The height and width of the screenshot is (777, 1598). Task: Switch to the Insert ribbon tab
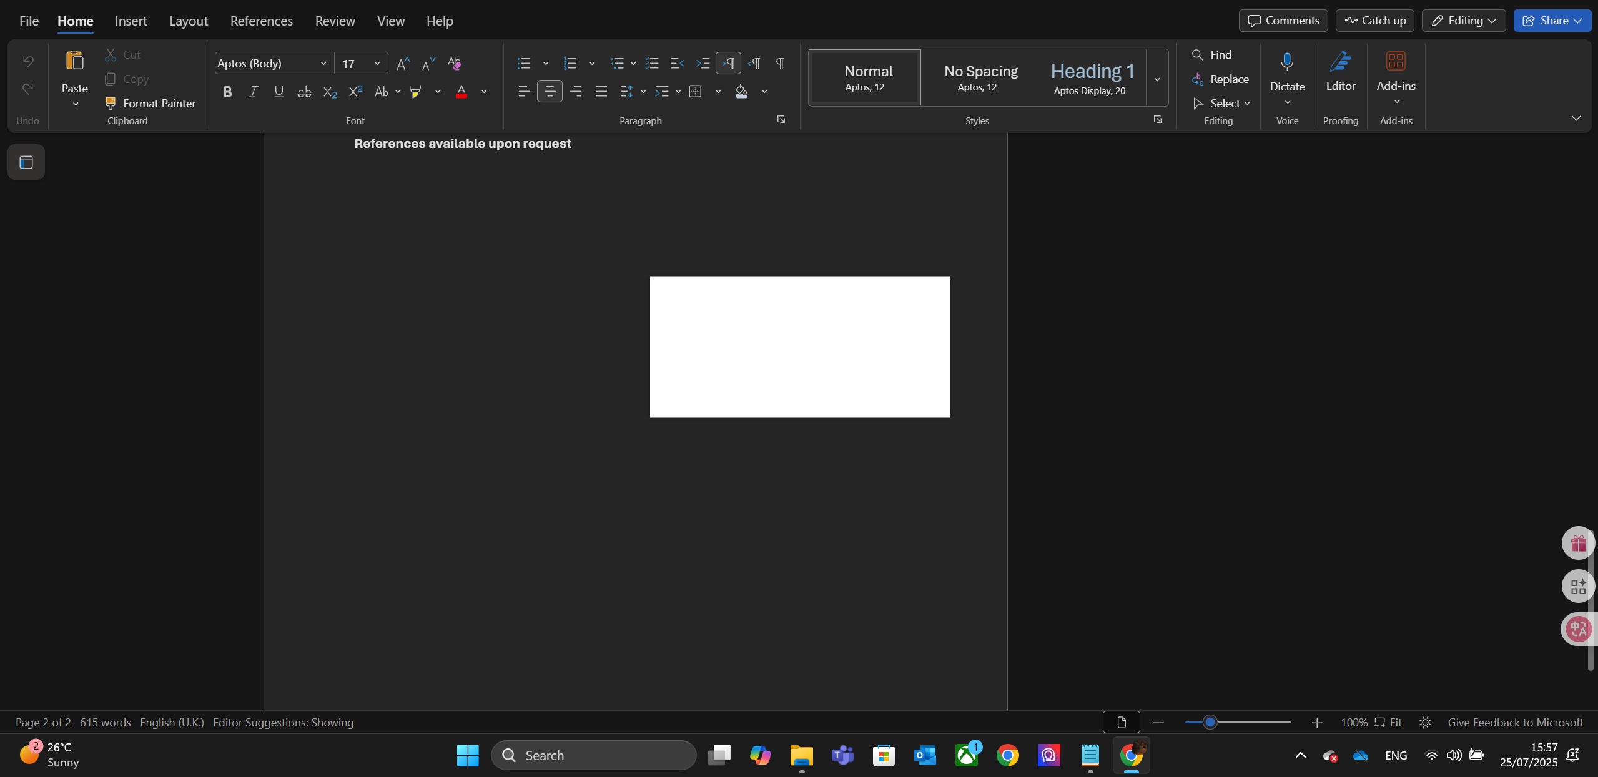(x=131, y=21)
